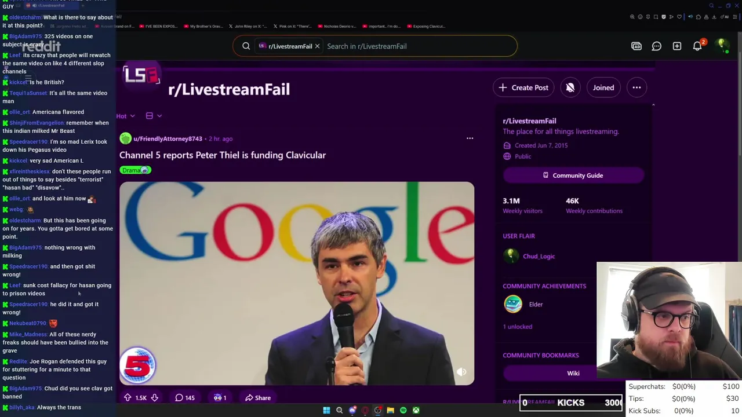Click the Channel 5 logo on video
This screenshot has width=742, height=417.
coord(138,365)
